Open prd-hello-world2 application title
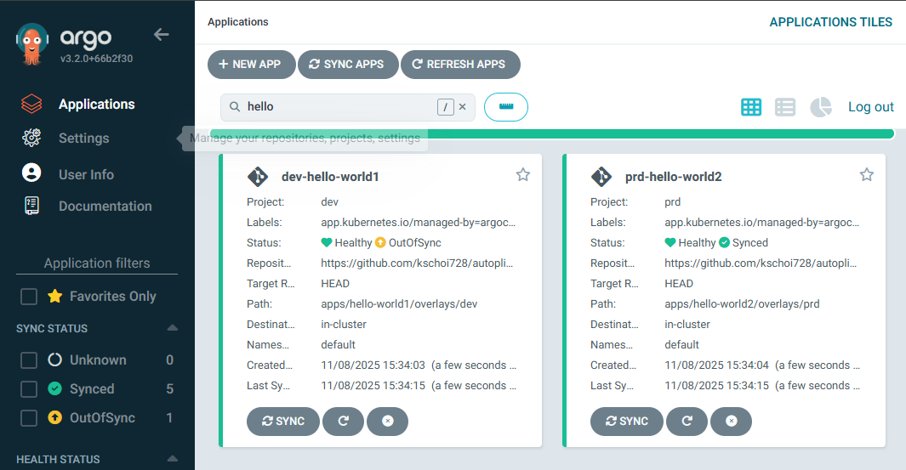Image resolution: width=906 pixels, height=470 pixels. click(673, 177)
